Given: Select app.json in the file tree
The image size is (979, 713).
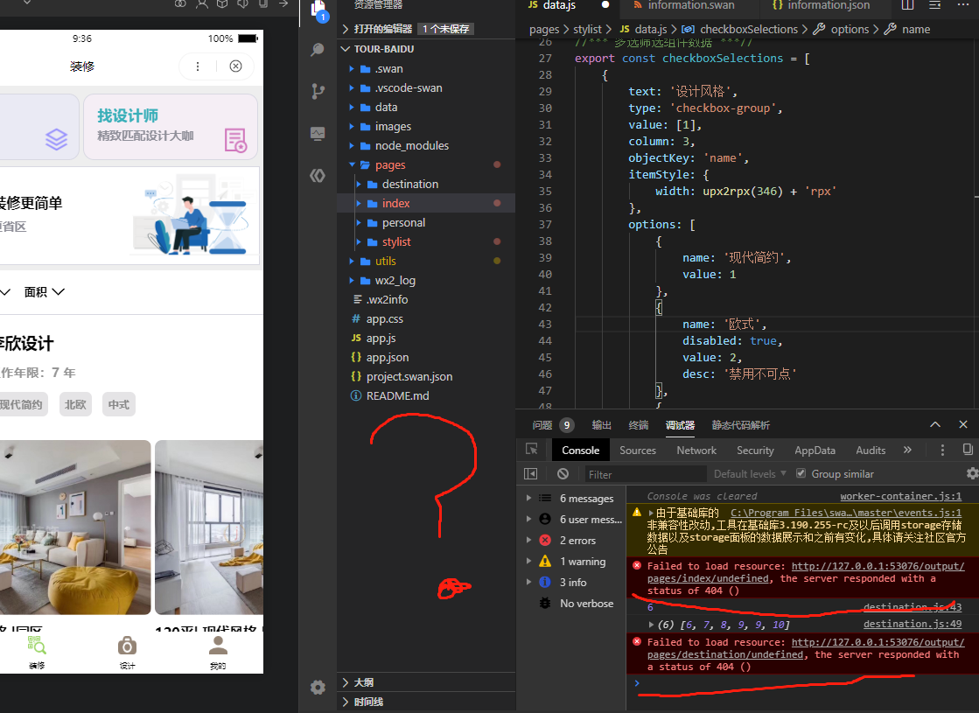Looking at the screenshot, I should (387, 357).
